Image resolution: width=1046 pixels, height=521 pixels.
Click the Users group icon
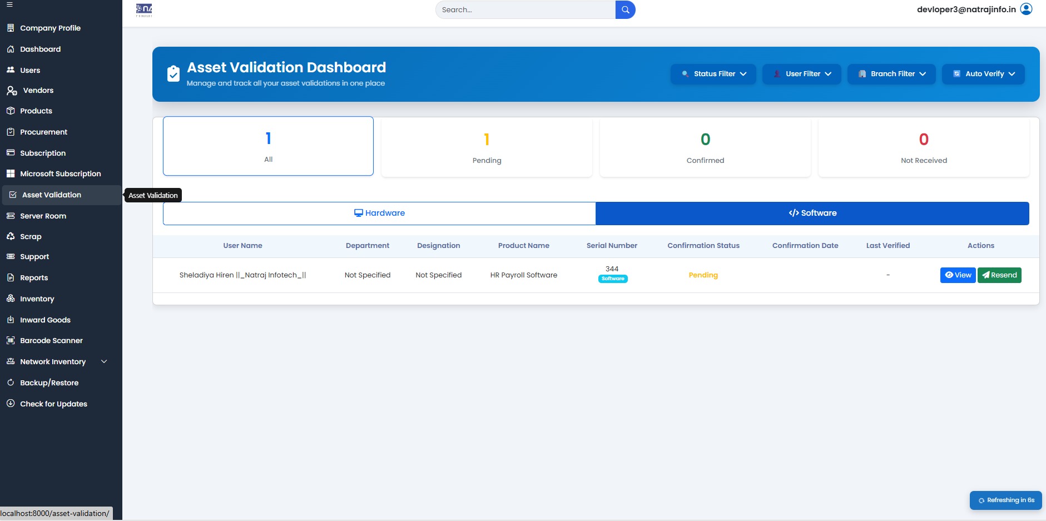(x=11, y=70)
